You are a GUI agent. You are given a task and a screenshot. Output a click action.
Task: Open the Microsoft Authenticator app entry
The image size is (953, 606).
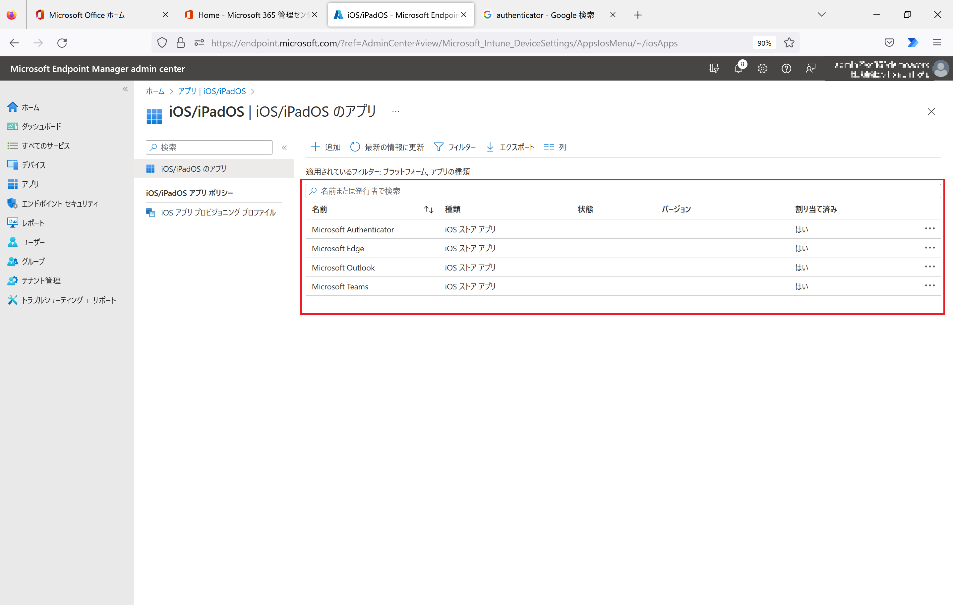pos(353,230)
